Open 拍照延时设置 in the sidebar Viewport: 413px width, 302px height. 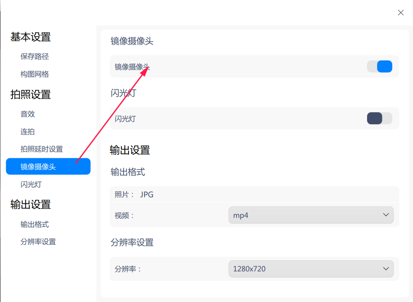(x=42, y=149)
